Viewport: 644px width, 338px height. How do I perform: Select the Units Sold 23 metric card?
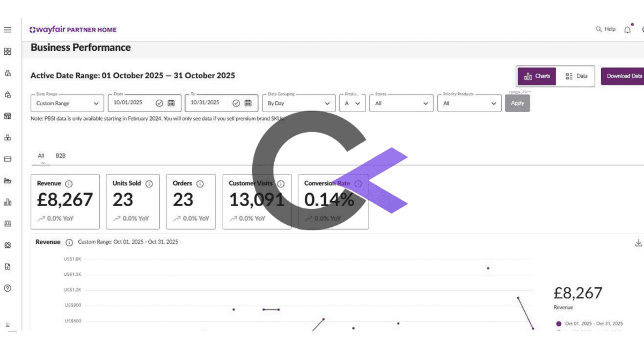(x=133, y=202)
